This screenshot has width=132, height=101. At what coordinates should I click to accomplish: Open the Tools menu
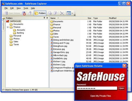coord(26,8)
